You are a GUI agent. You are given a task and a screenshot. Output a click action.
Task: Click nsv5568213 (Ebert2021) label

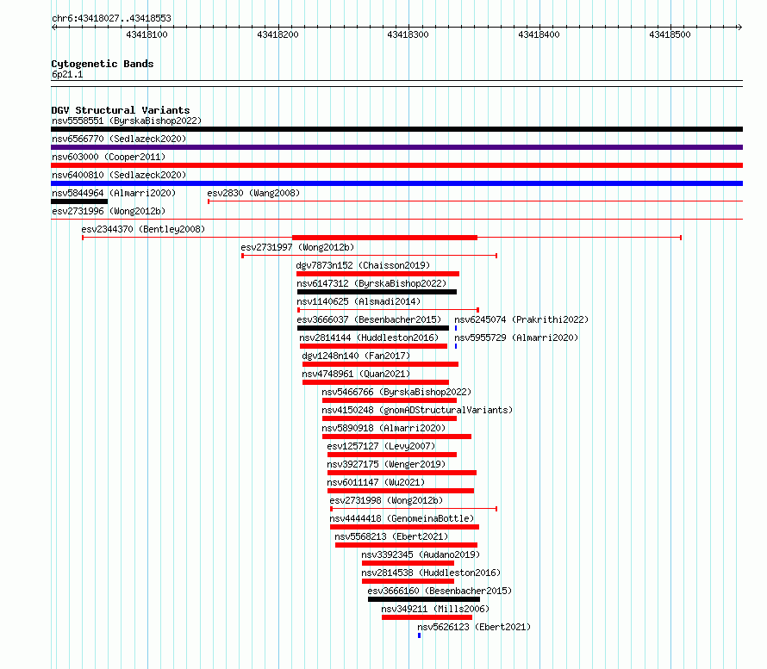tap(391, 536)
